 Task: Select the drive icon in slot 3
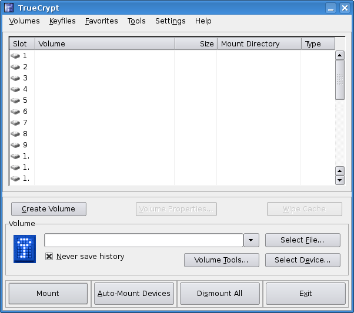tap(15, 78)
